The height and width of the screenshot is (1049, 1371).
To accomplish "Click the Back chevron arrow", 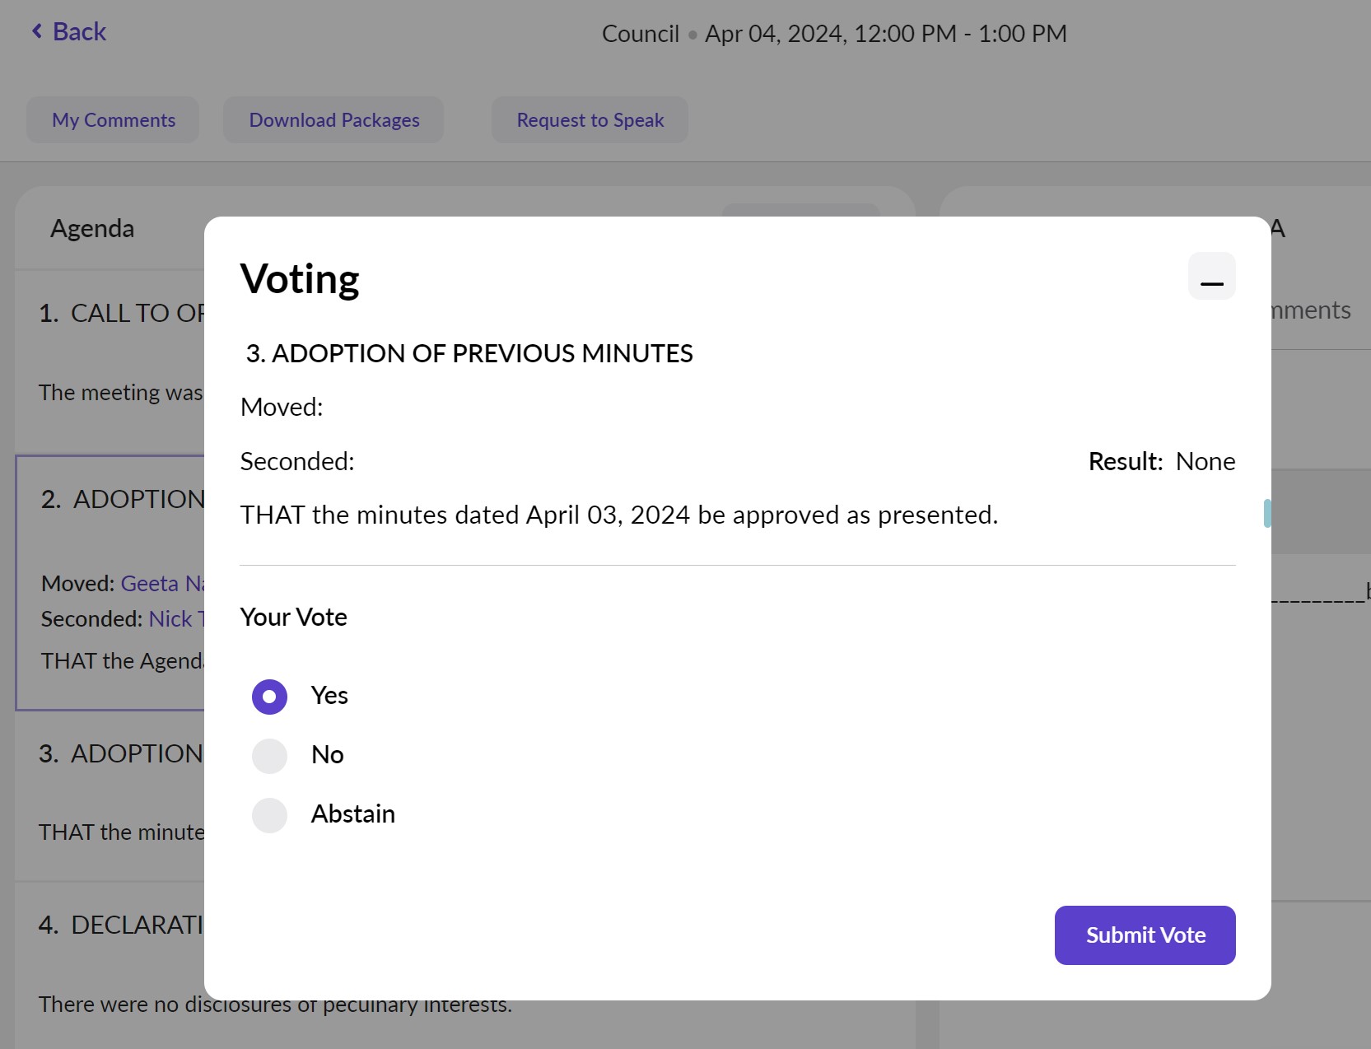I will click(x=36, y=30).
